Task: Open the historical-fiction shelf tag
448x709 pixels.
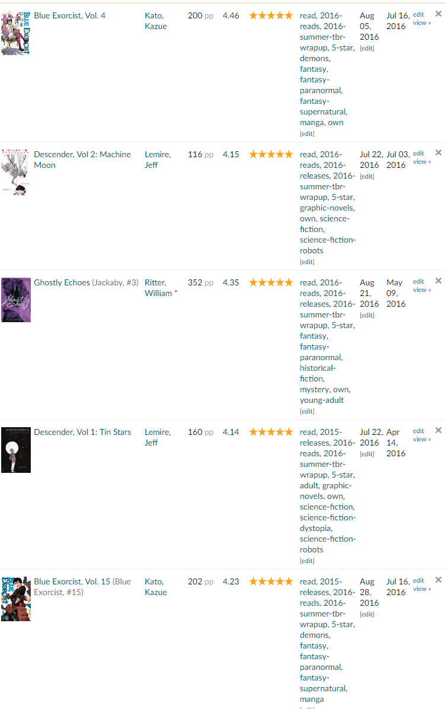Action: [x=318, y=374]
